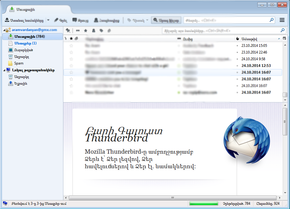Screen dimensions: 290x209
Task: Open the Inbox folder with 784 unread
Action: click(x=33, y=37)
